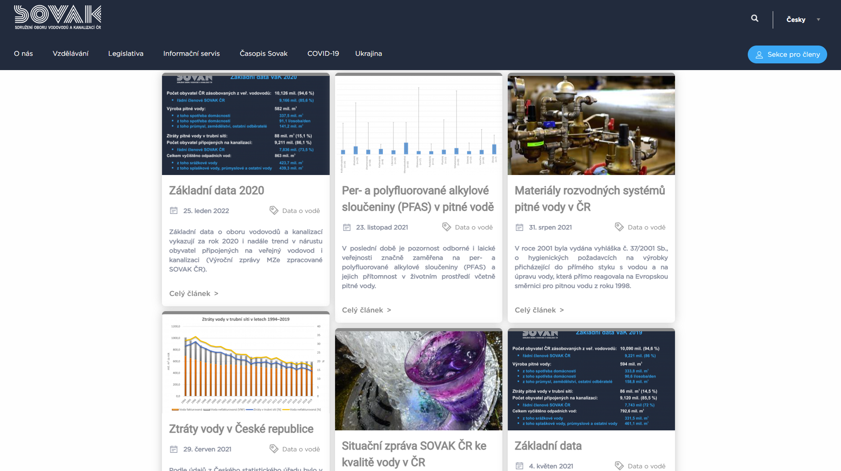Click calendar icon beside 4. květen 2021
This screenshot has width=841, height=471.
(x=519, y=466)
